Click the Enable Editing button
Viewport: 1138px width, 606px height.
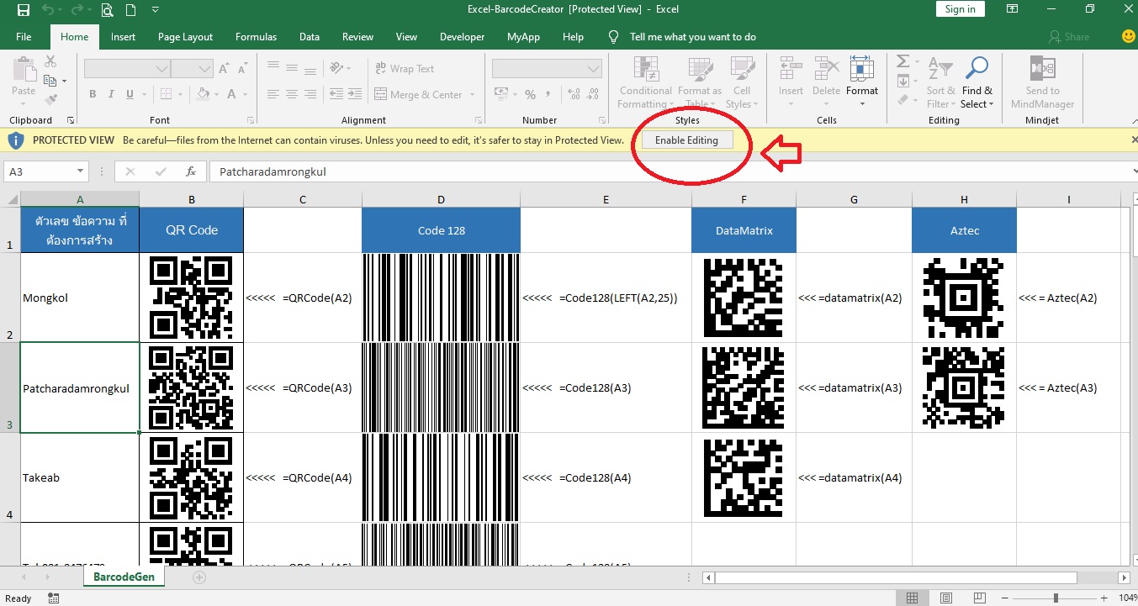pos(687,140)
